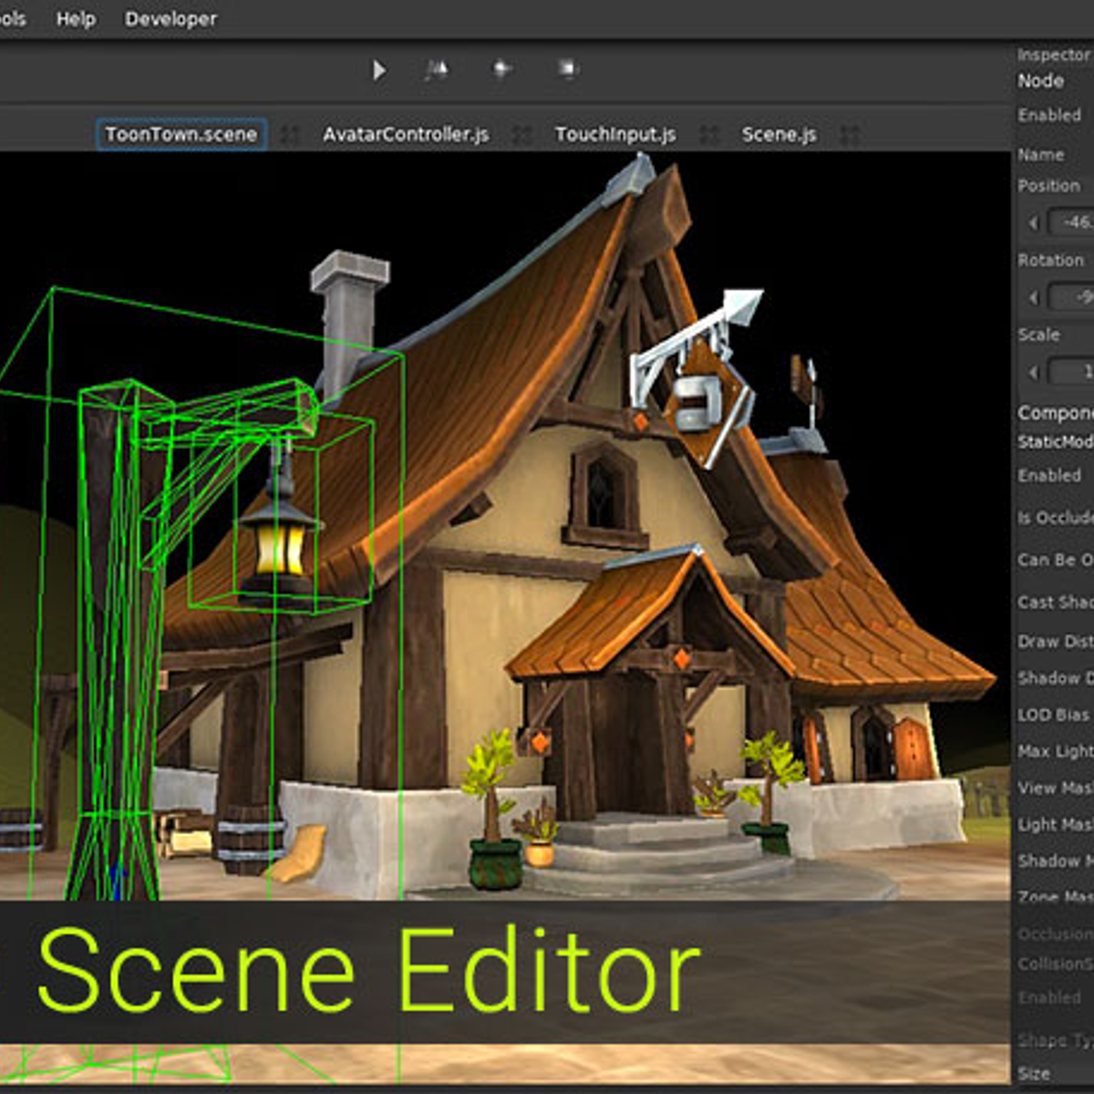Click the Position label in Inspector

click(x=1049, y=186)
